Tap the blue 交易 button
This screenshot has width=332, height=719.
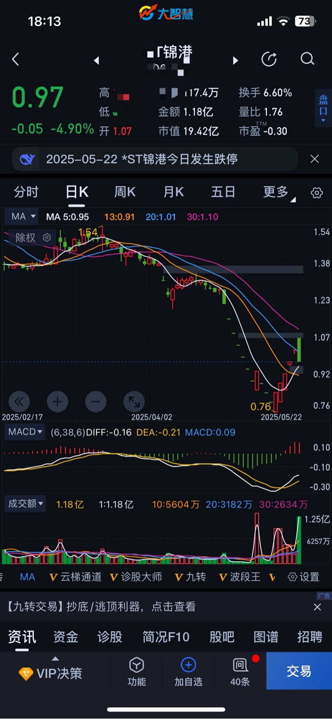pos(299,671)
